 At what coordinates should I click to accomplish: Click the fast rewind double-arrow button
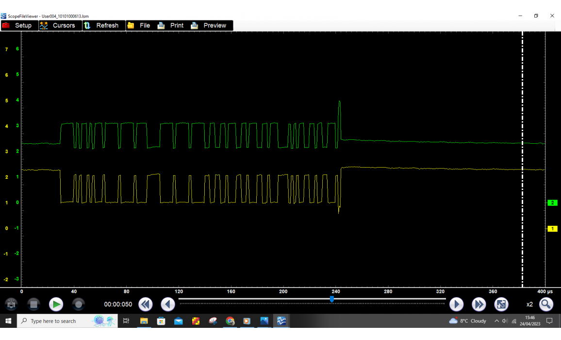click(145, 304)
